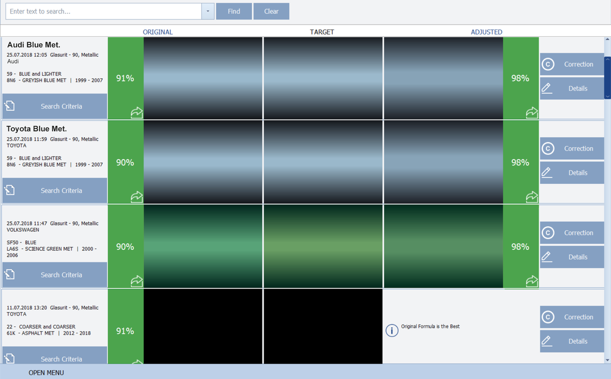Image resolution: width=611 pixels, height=379 pixels.
Task: Open Details for Science Green Met
Action: pyautogui.click(x=572, y=257)
